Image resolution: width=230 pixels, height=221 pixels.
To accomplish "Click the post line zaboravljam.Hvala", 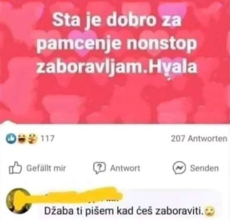I will click(x=116, y=67).
